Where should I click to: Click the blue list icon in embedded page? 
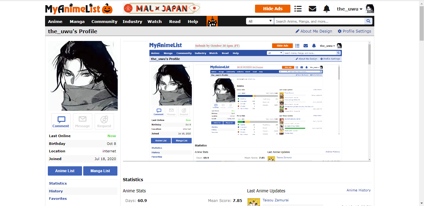[x=297, y=46]
